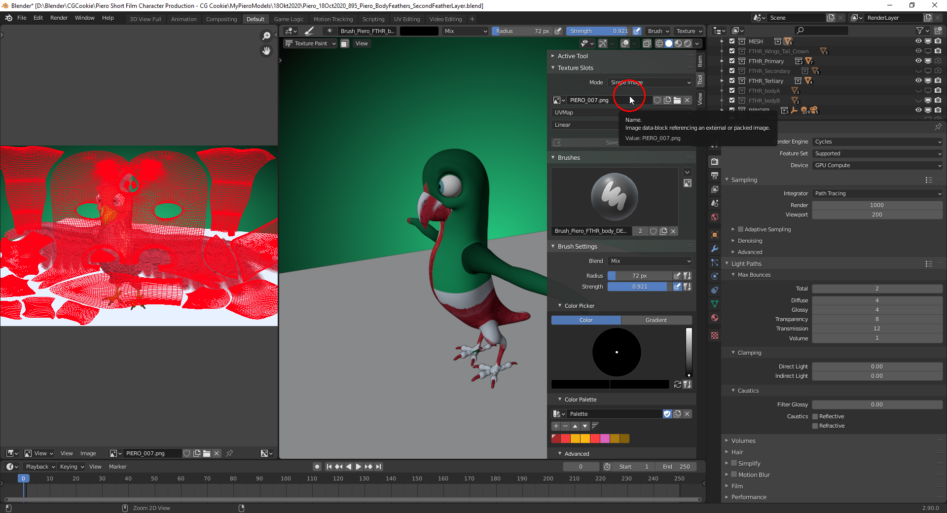Screen dimensions: 947x513
Task: Switch viewport shading to Rendered mode
Action: pyautogui.click(x=688, y=43)
